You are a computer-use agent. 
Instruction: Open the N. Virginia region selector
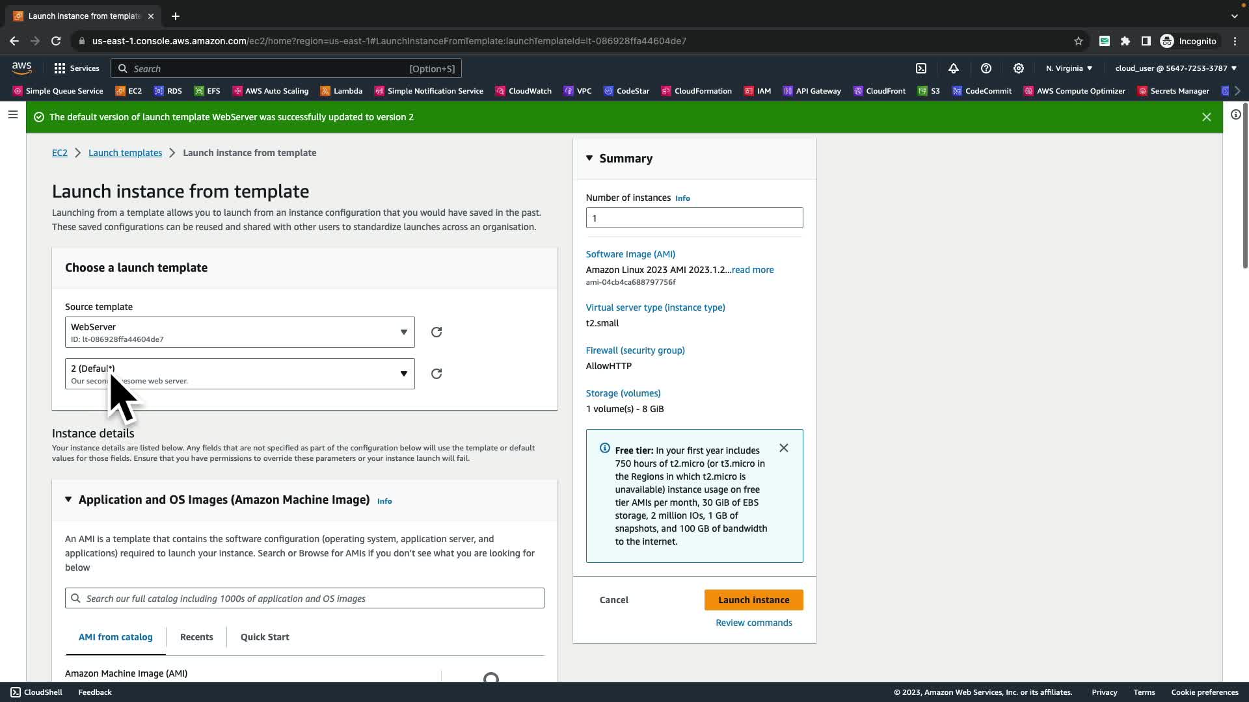pyautogui.click(x=1069, y=68)
